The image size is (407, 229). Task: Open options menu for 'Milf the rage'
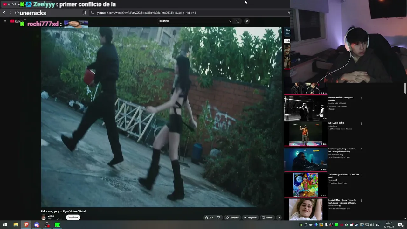[362, 175]
